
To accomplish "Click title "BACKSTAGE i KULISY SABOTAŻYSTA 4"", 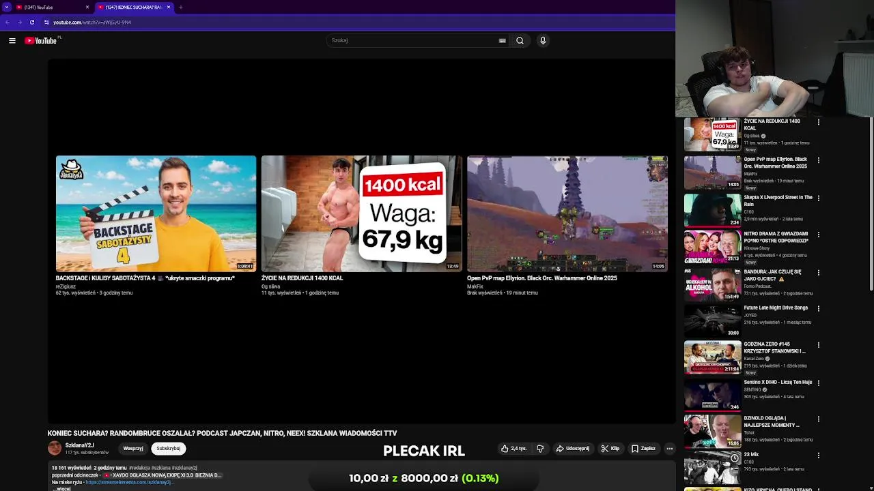I will tap(145, 278).
